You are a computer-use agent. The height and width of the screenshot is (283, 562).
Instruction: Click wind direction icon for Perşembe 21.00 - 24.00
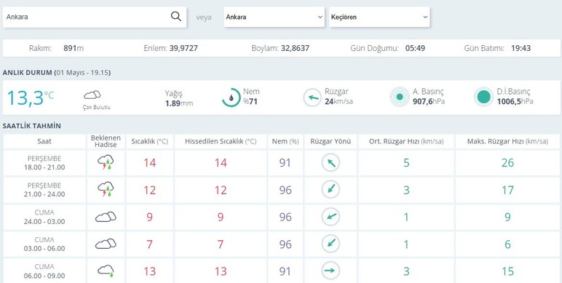coord(331,189)
